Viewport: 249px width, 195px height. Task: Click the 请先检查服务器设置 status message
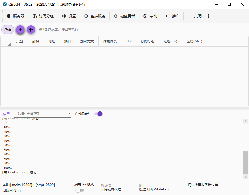point(203,185)
